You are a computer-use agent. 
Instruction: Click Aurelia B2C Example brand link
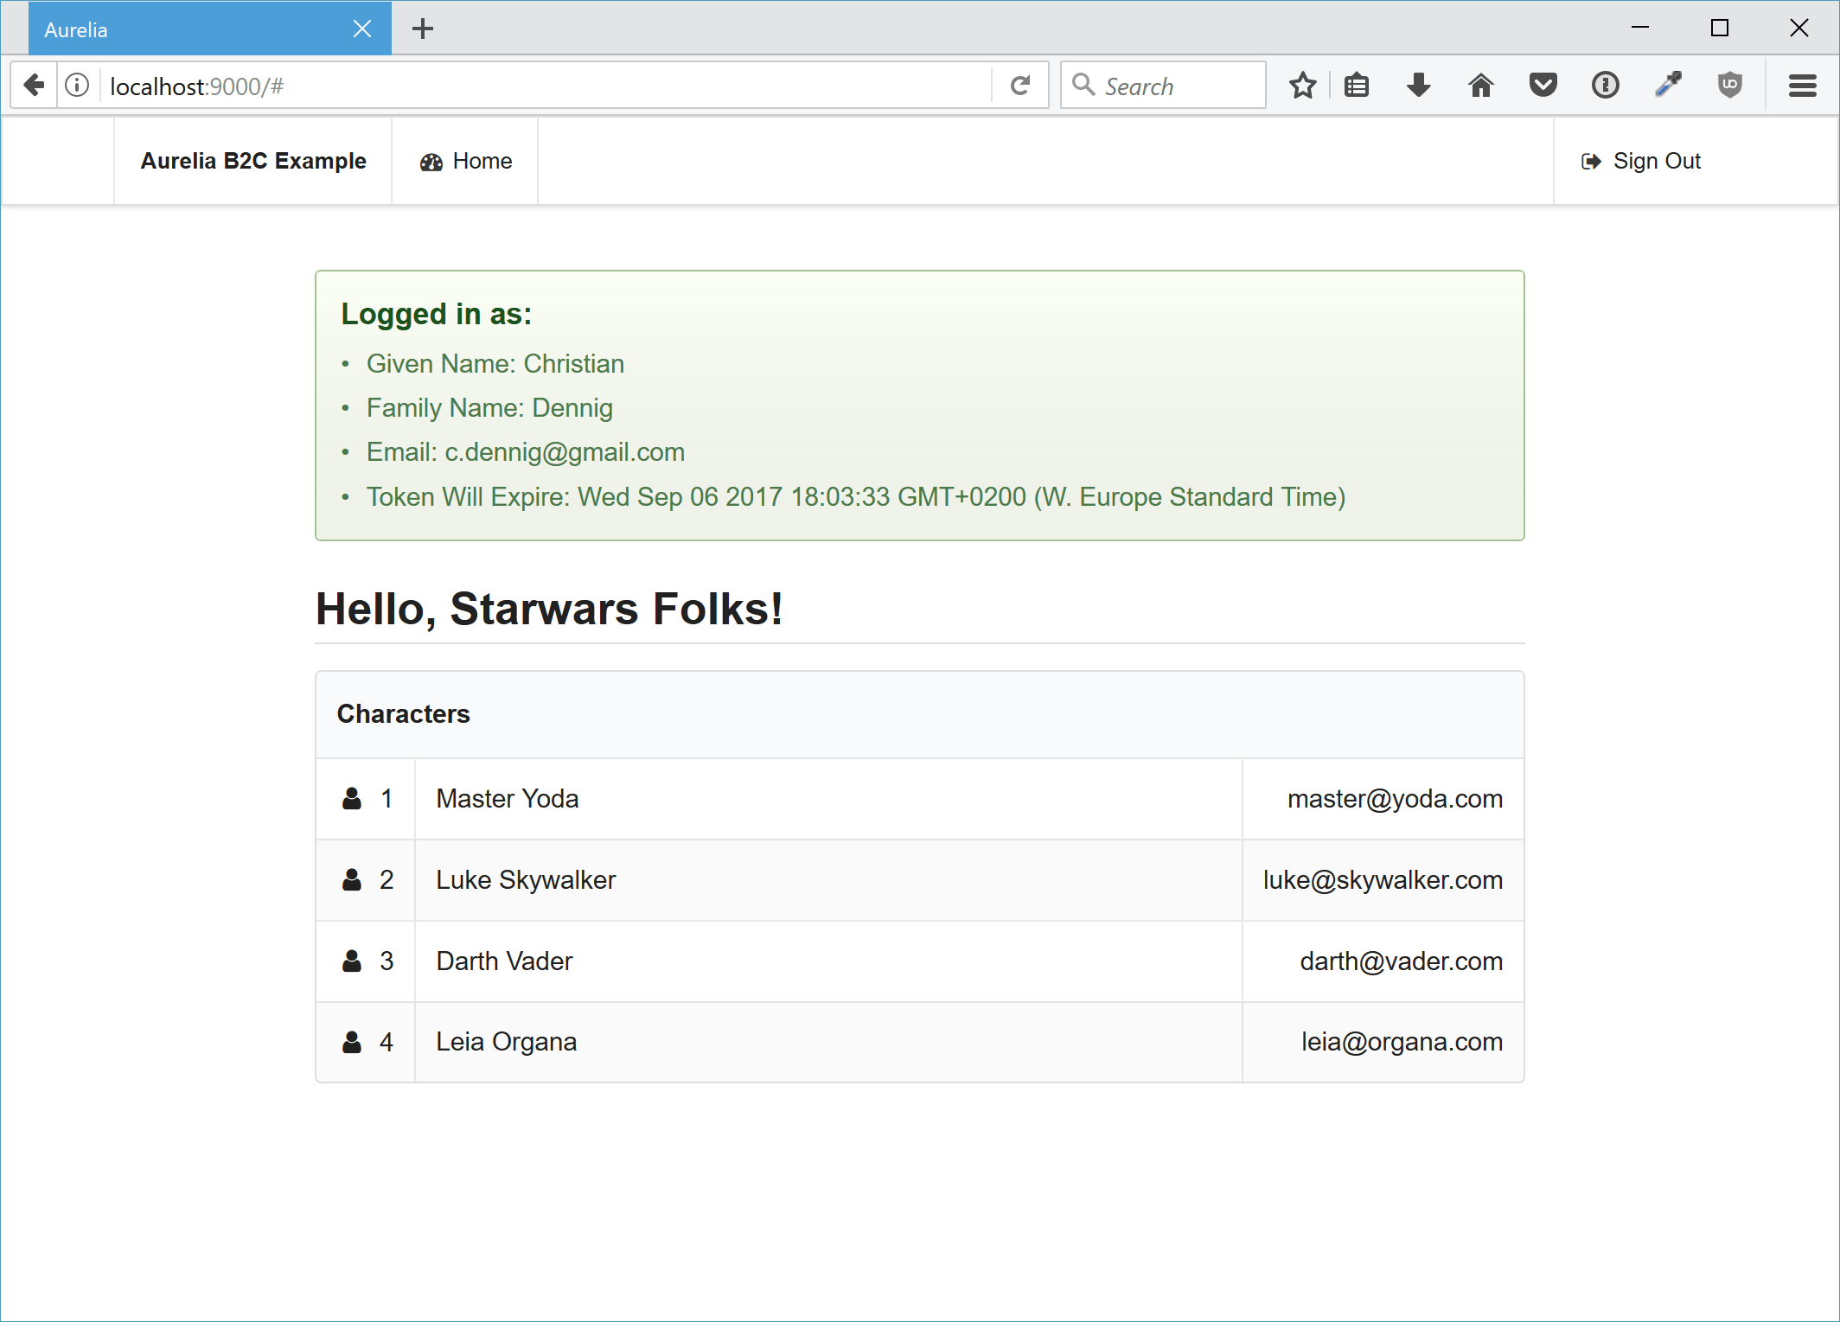pos(253,161)
